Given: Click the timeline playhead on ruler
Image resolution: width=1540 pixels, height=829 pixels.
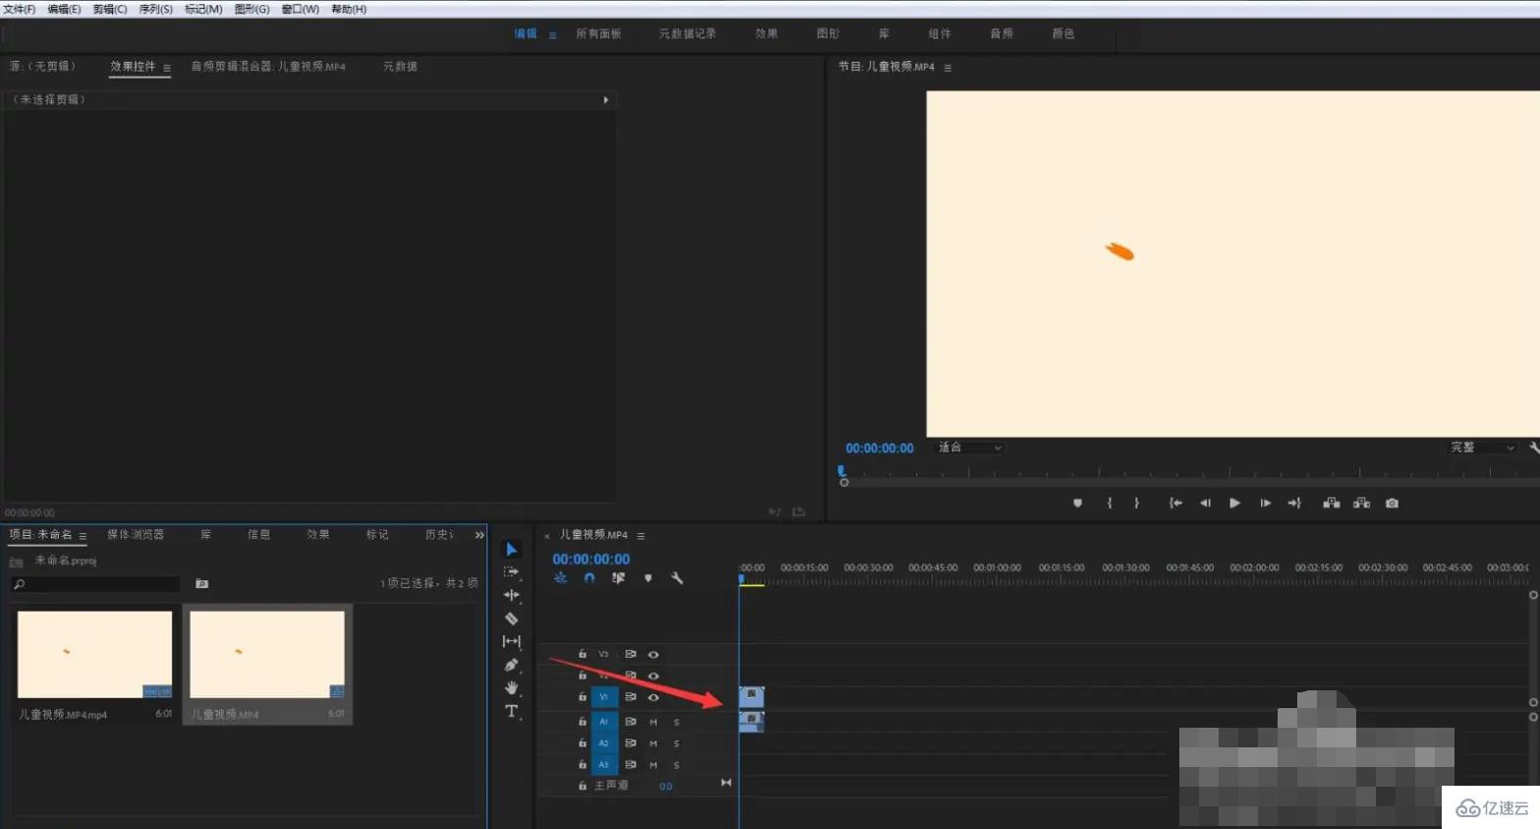Looking at the screenshot, I should point(741,579).
